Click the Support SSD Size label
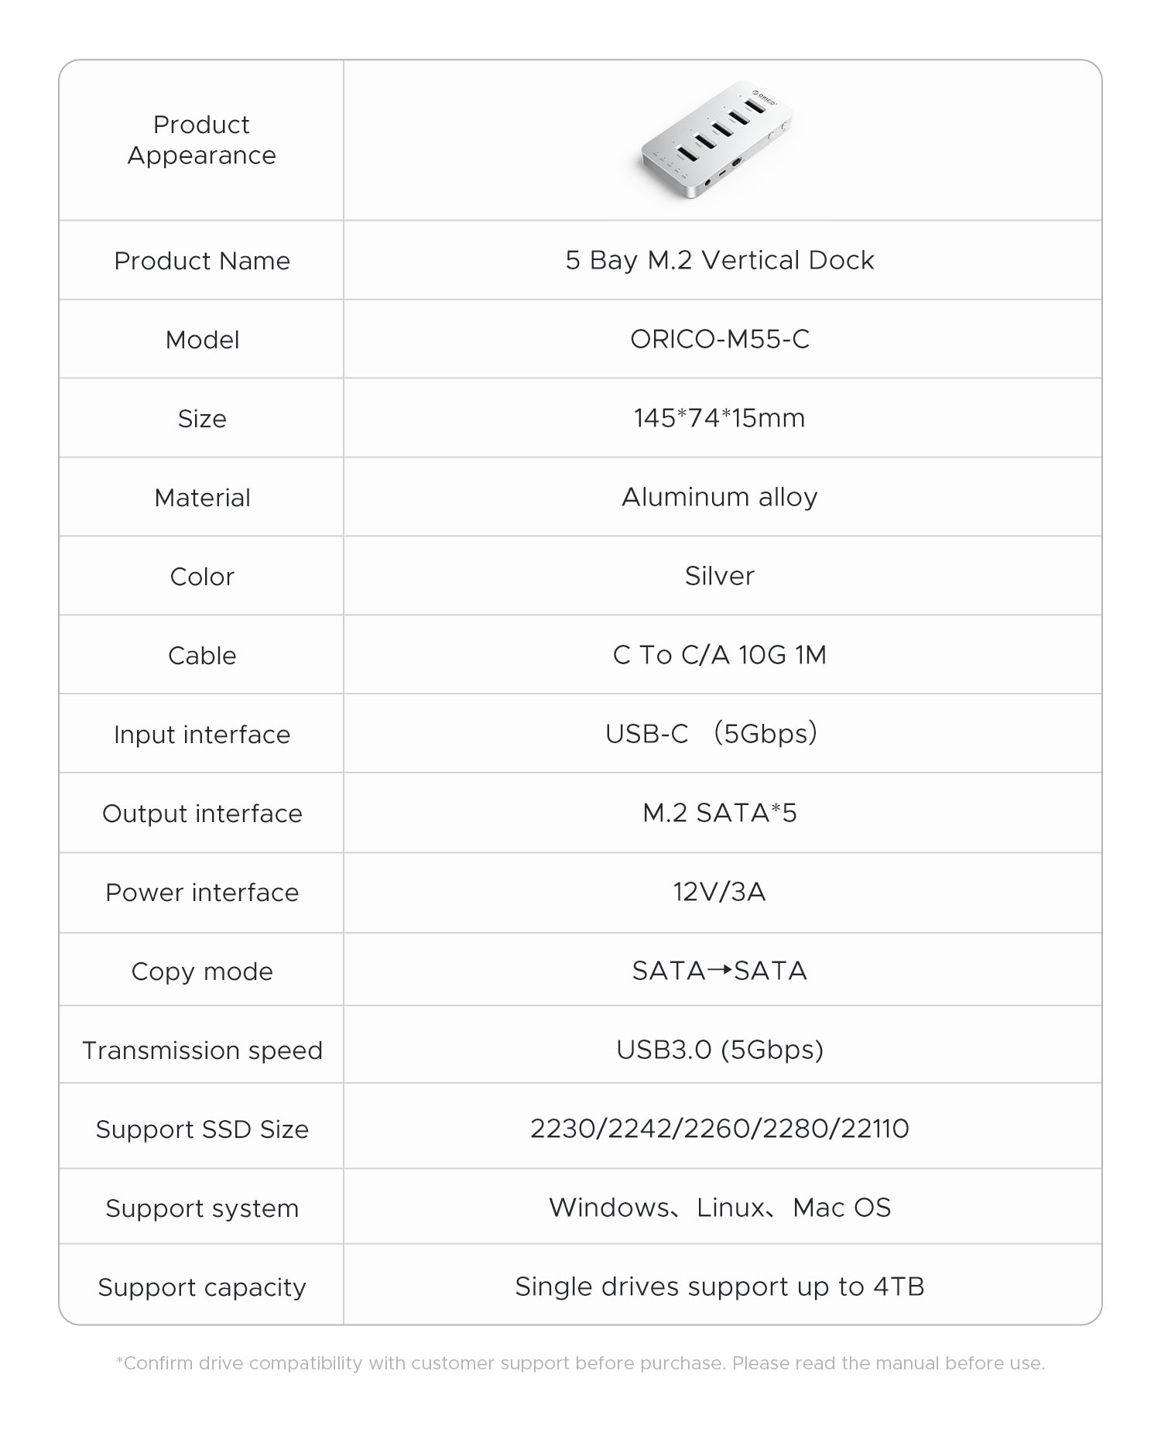The height and width of the screenshot is (1429, 1161). point(202,1129)
